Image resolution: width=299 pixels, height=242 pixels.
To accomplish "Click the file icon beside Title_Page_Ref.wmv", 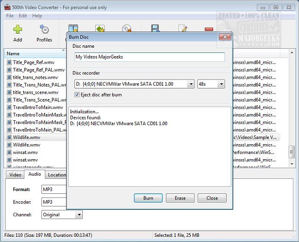I will (9, 62).
